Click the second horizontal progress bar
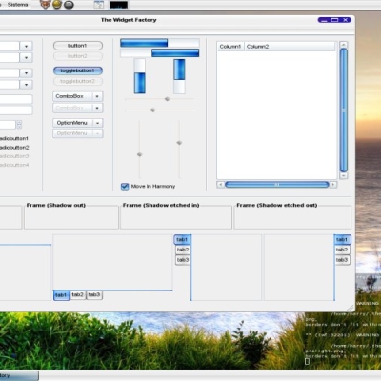Viewport: 381px width, 381px height. coord(160,53)
